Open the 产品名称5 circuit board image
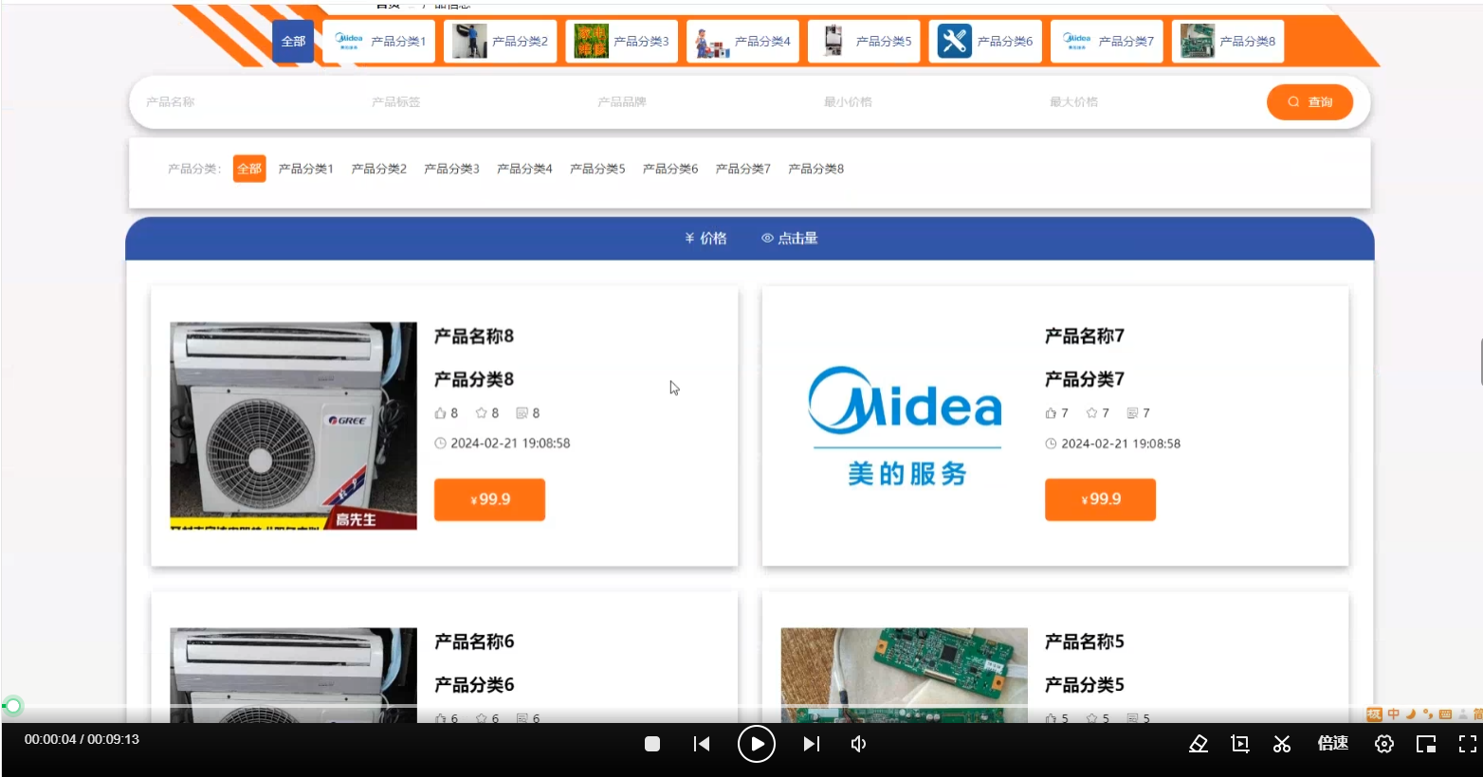 pyautogui.click(x=905, y=676)
